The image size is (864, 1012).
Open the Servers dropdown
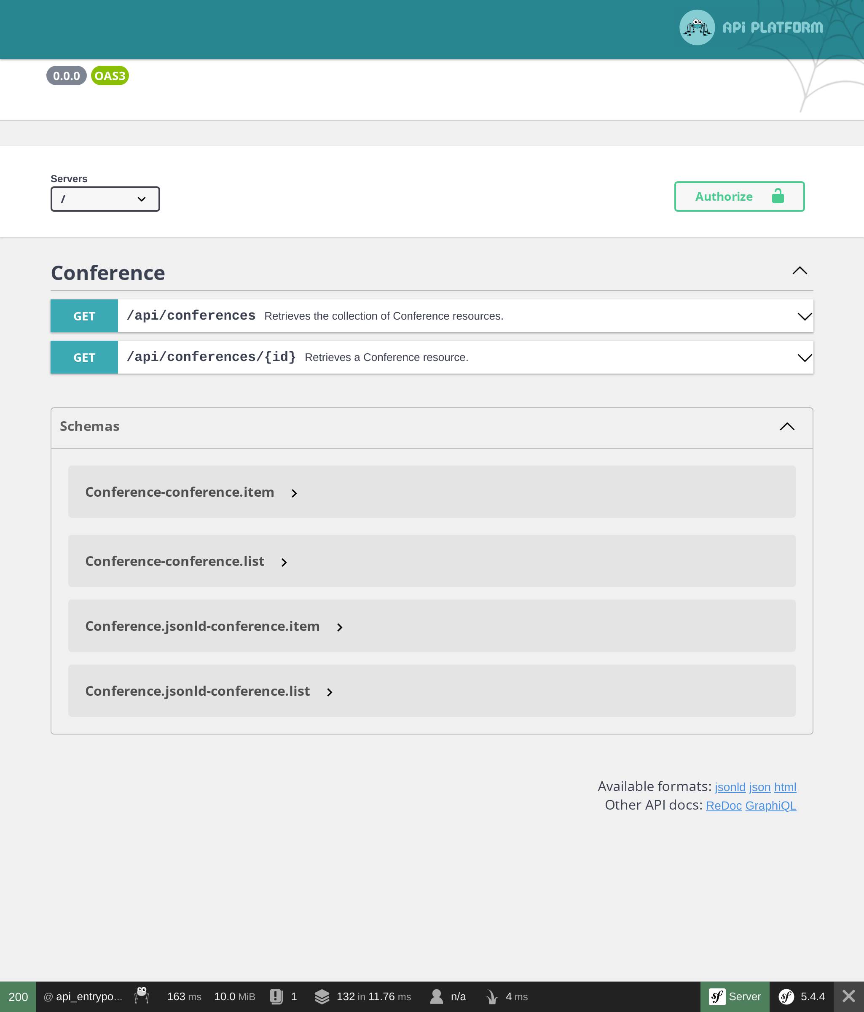[105, 199]
